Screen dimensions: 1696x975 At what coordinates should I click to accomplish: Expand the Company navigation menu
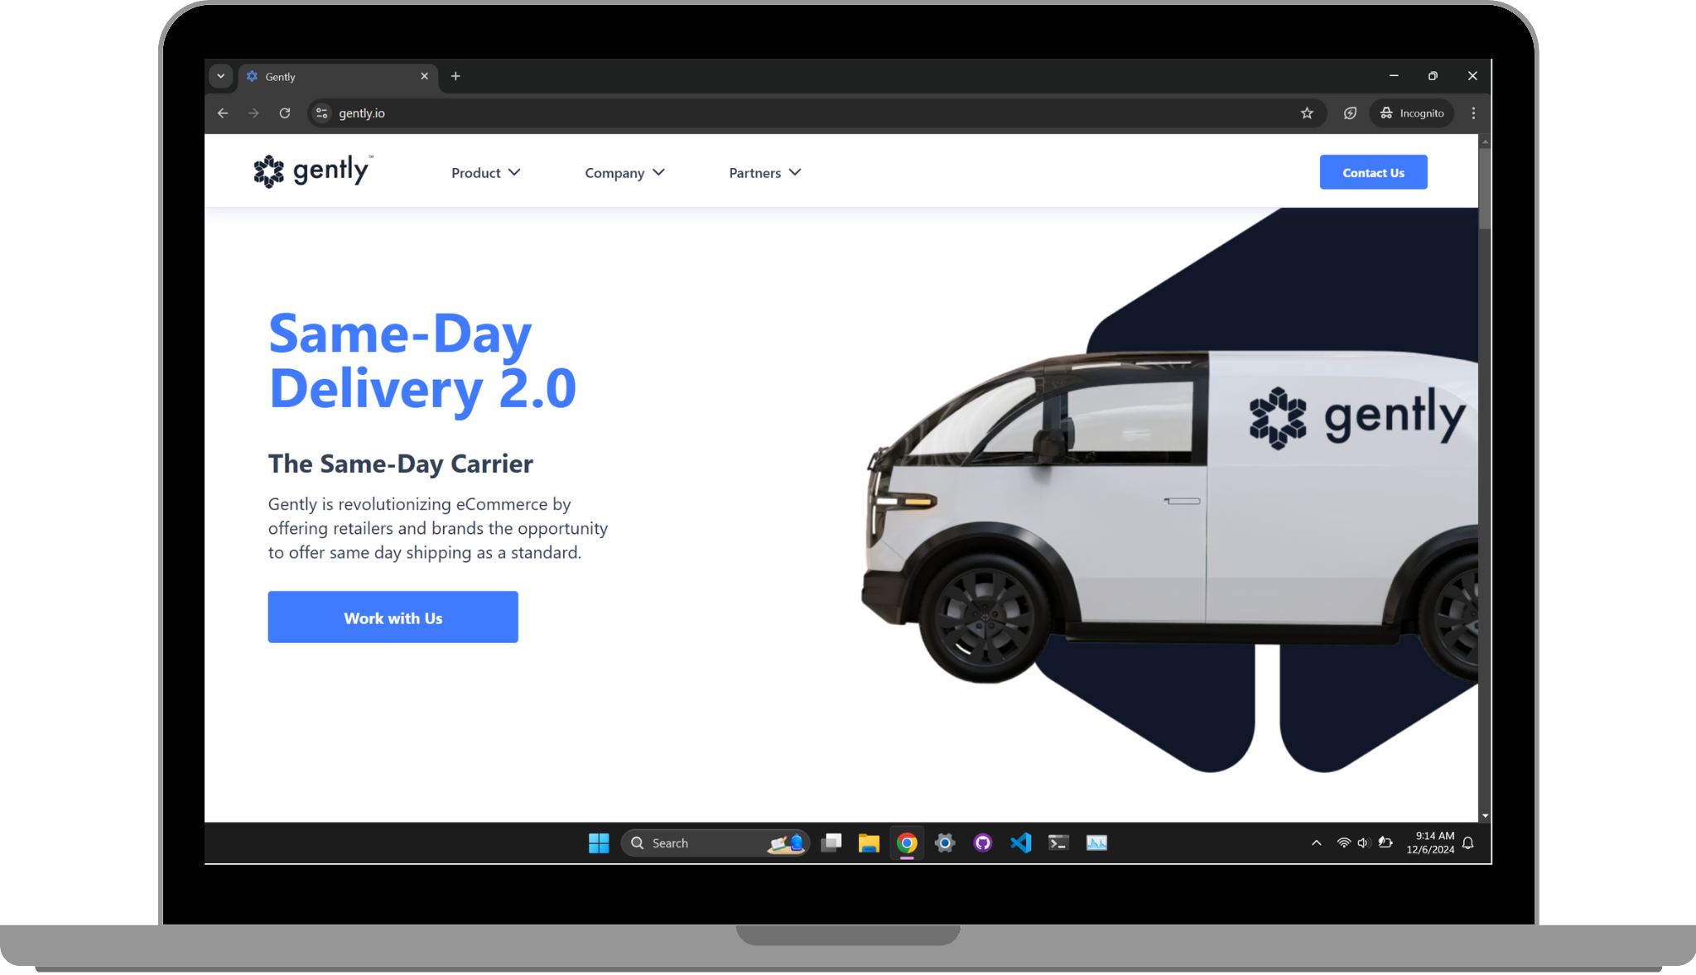[x=624, y=173]
